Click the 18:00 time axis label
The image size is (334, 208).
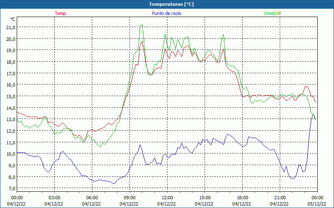243,198
